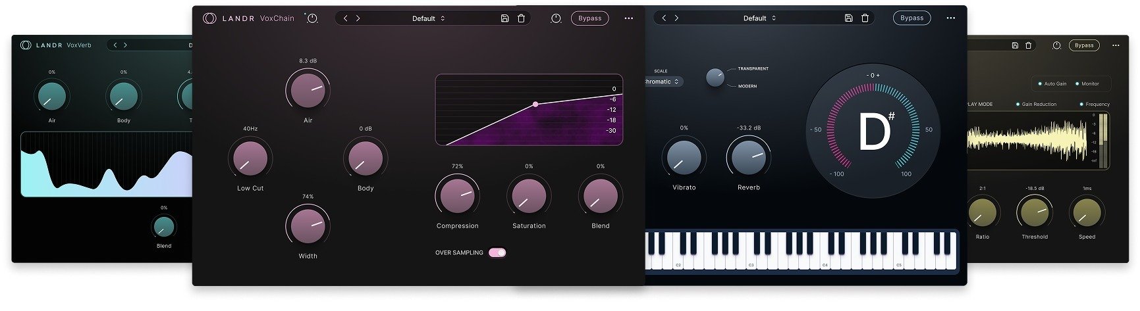Click Bypass in the D# tuner window
This screenshot has height=311, width=1140.
(911, 18)
